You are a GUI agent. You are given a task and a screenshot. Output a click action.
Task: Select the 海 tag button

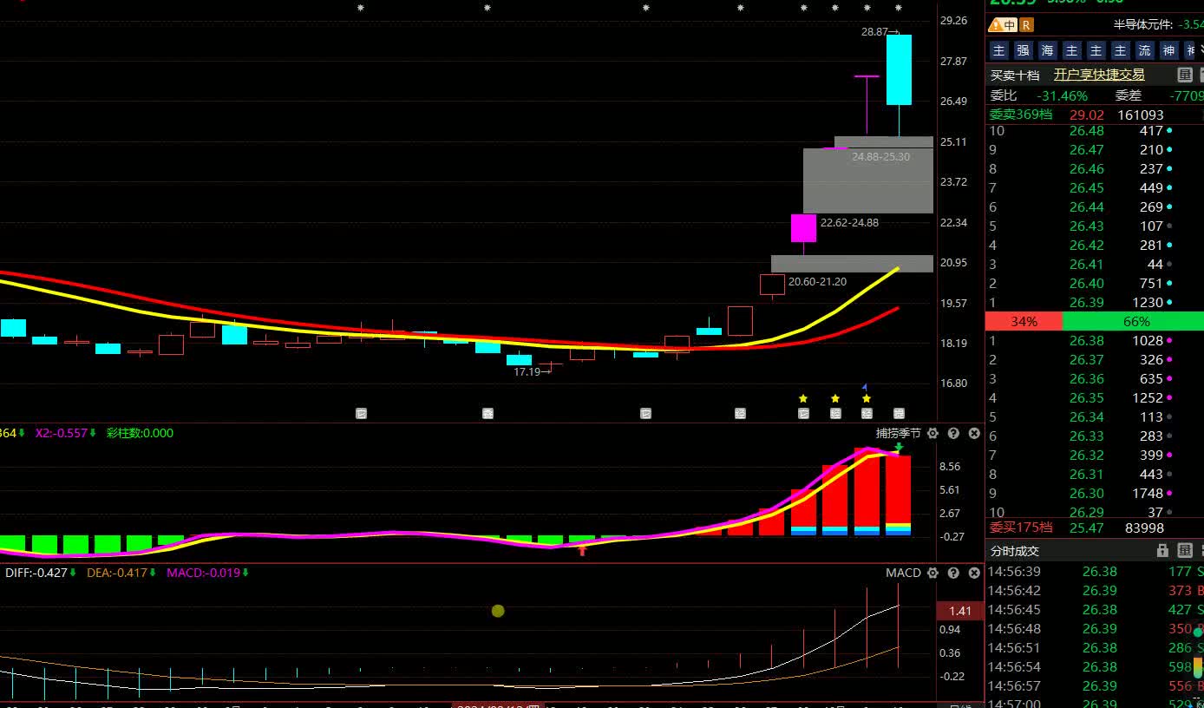[x=1048, y=50]
